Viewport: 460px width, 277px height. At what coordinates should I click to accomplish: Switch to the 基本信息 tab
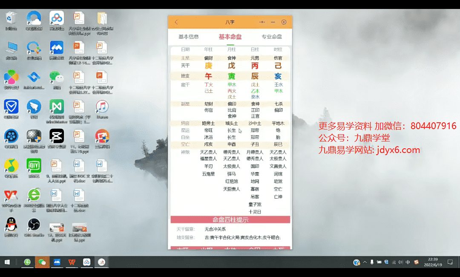pyautogui.click(x=188, y=37)
